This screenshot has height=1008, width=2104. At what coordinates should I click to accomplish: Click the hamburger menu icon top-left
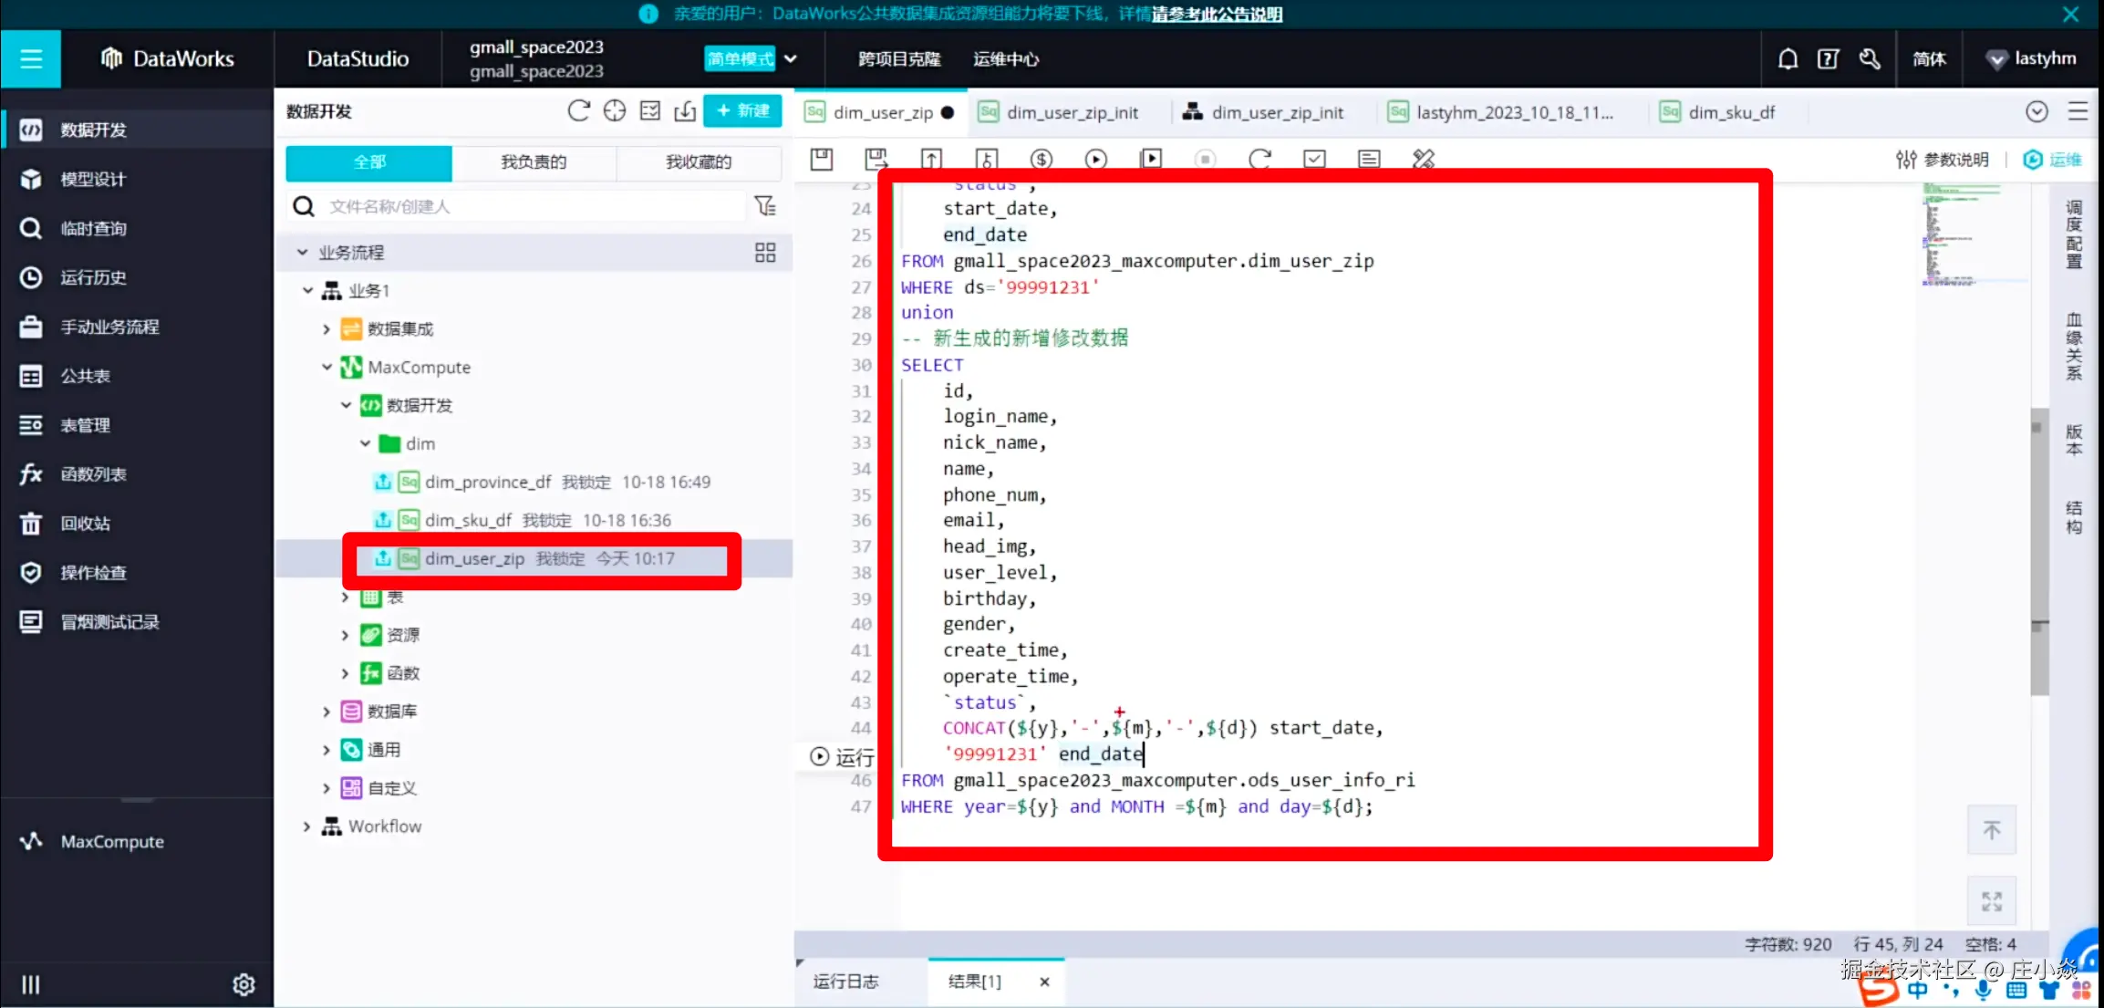click(x=31, y=59)
